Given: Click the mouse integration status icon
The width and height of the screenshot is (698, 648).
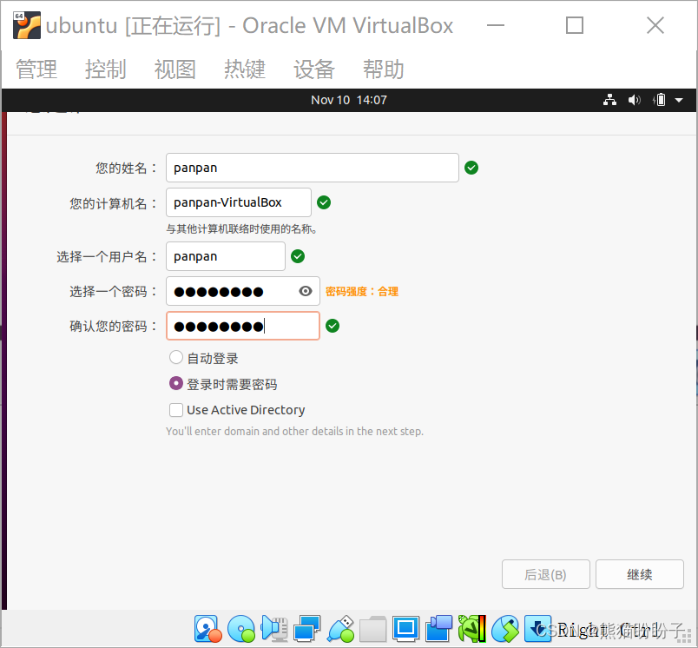Looking at the screenshot, I should 505,629.
